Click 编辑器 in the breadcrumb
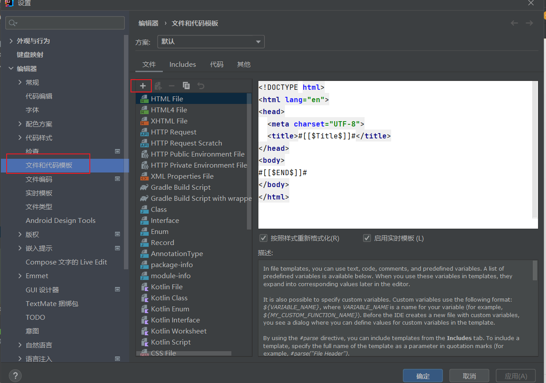 point(149,23)
